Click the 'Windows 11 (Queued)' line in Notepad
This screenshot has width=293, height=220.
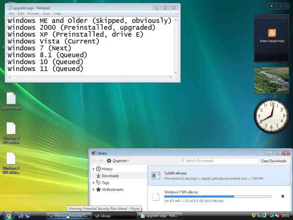(x=45, y=69)
